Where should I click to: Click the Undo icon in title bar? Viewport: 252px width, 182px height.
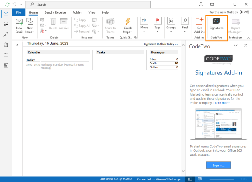[x=14, y=4]
